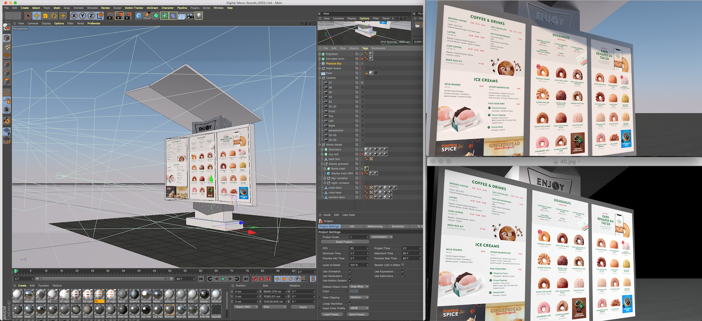This screenshot has width=702, height=321.
Task: Click the Scale Project... button
Action: pos(345,242)
